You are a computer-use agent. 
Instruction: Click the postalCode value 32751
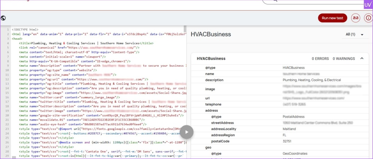click(288, 141)
